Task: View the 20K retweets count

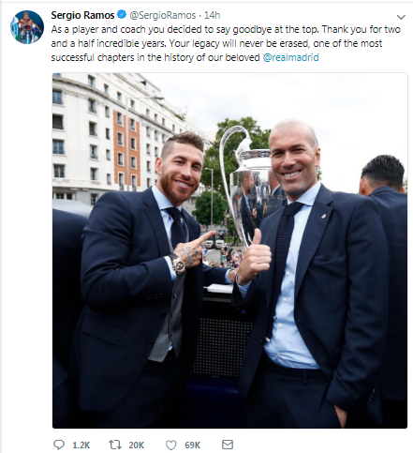Action: tap(137, 445)
